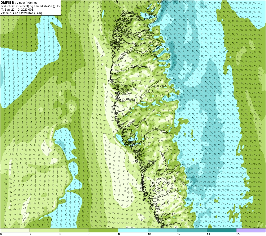This screenshot has width=266, height=236.
Task: Click the legend scale label '10'
Action: pyautogui.click(x=149, y=234)
